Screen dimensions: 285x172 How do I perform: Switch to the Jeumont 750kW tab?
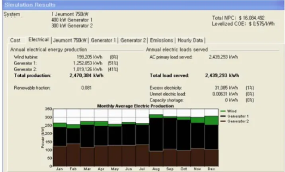tap(70, 40)
